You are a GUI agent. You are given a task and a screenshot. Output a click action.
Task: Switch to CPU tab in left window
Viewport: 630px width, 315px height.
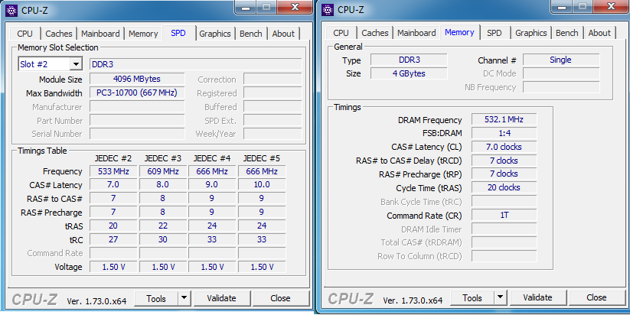(25, 34)
